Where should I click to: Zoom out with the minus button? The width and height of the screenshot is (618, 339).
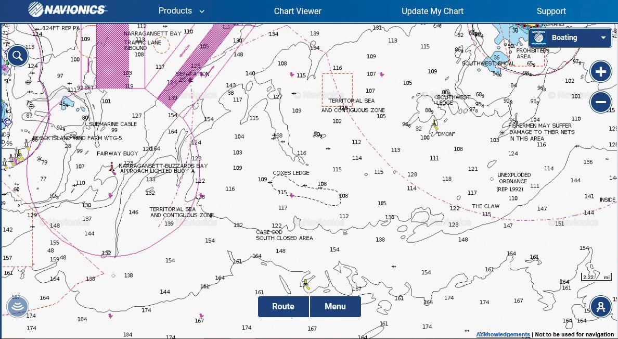click(600, 102)
